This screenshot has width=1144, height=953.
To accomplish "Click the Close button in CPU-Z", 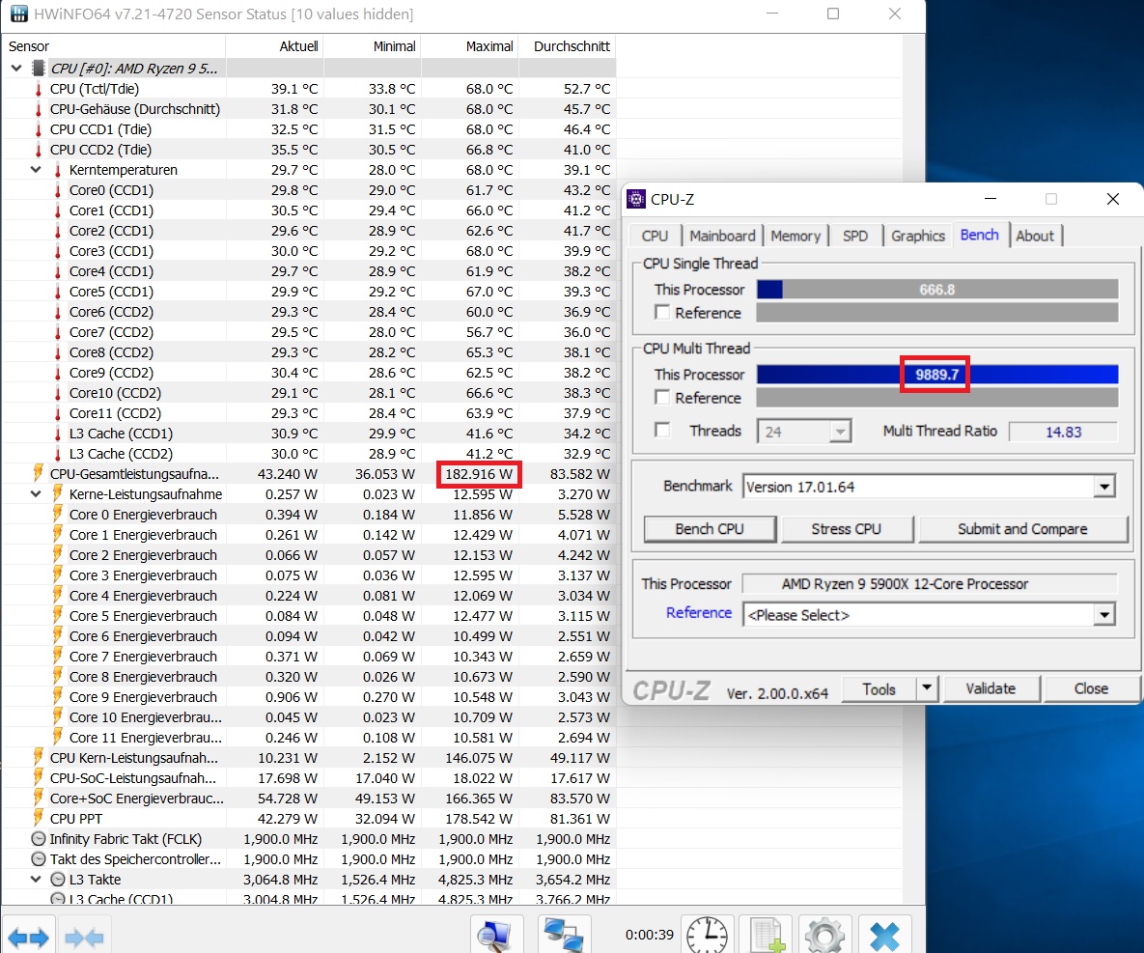I will (x=1091, y=688).
